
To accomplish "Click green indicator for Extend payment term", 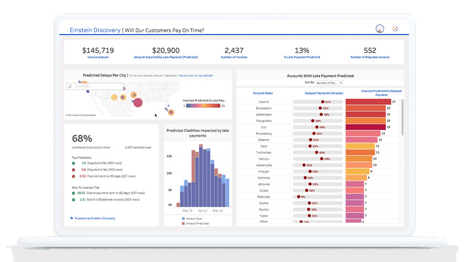I will tap(74, 193).
